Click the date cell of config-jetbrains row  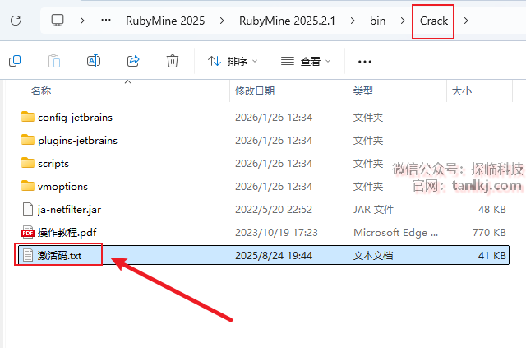[274, 117]
